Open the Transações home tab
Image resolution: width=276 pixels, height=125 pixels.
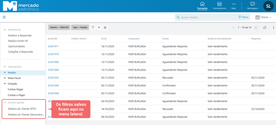tap(202, 5)
